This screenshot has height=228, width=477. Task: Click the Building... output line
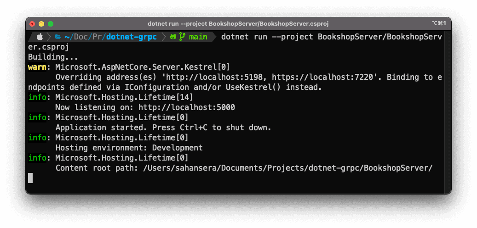[x=53, y=57]
